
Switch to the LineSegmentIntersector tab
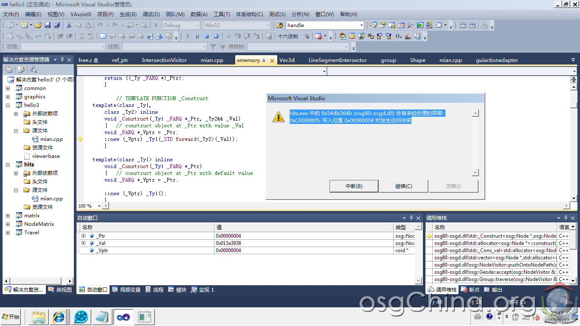pos(338,60)
